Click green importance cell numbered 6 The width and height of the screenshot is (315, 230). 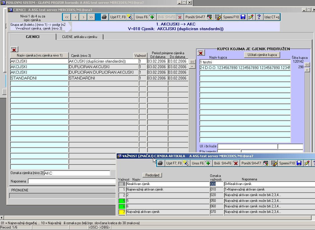coord(122,206)
